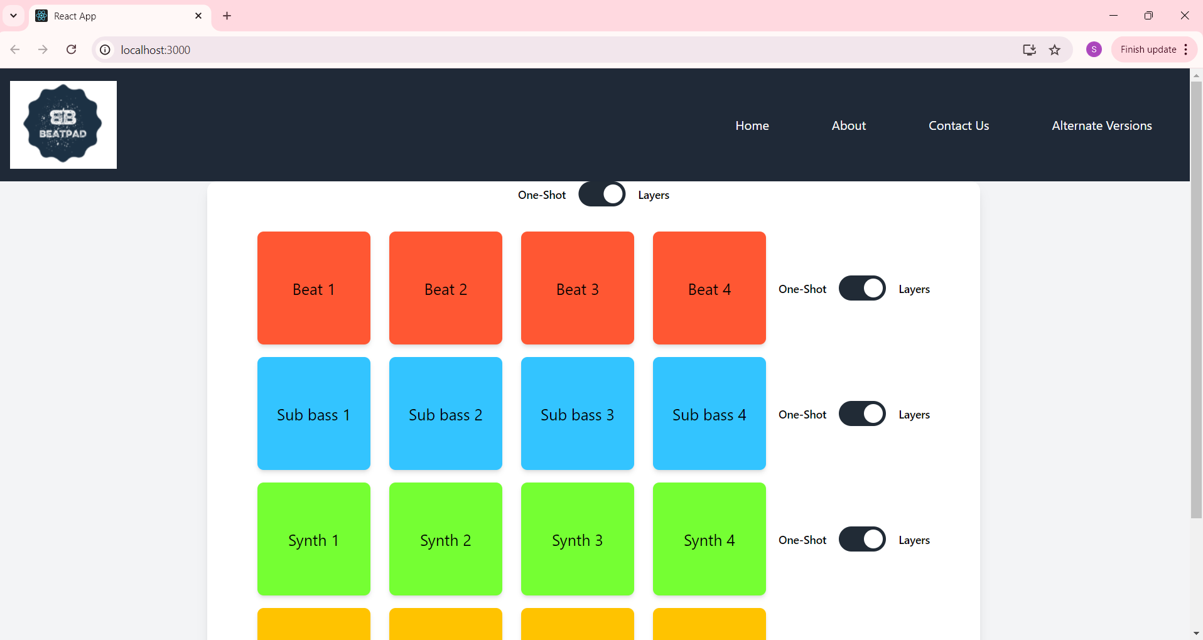This screenshot has width=1203, height=640.
Task: Click the scrollbar up arrow
Action: click(x=1196, y=75)
